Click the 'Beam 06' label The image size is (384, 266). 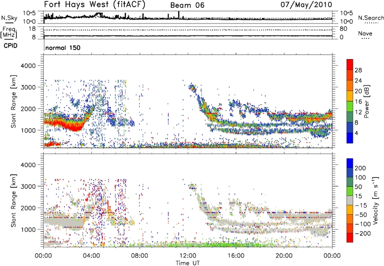coord(187,5)
